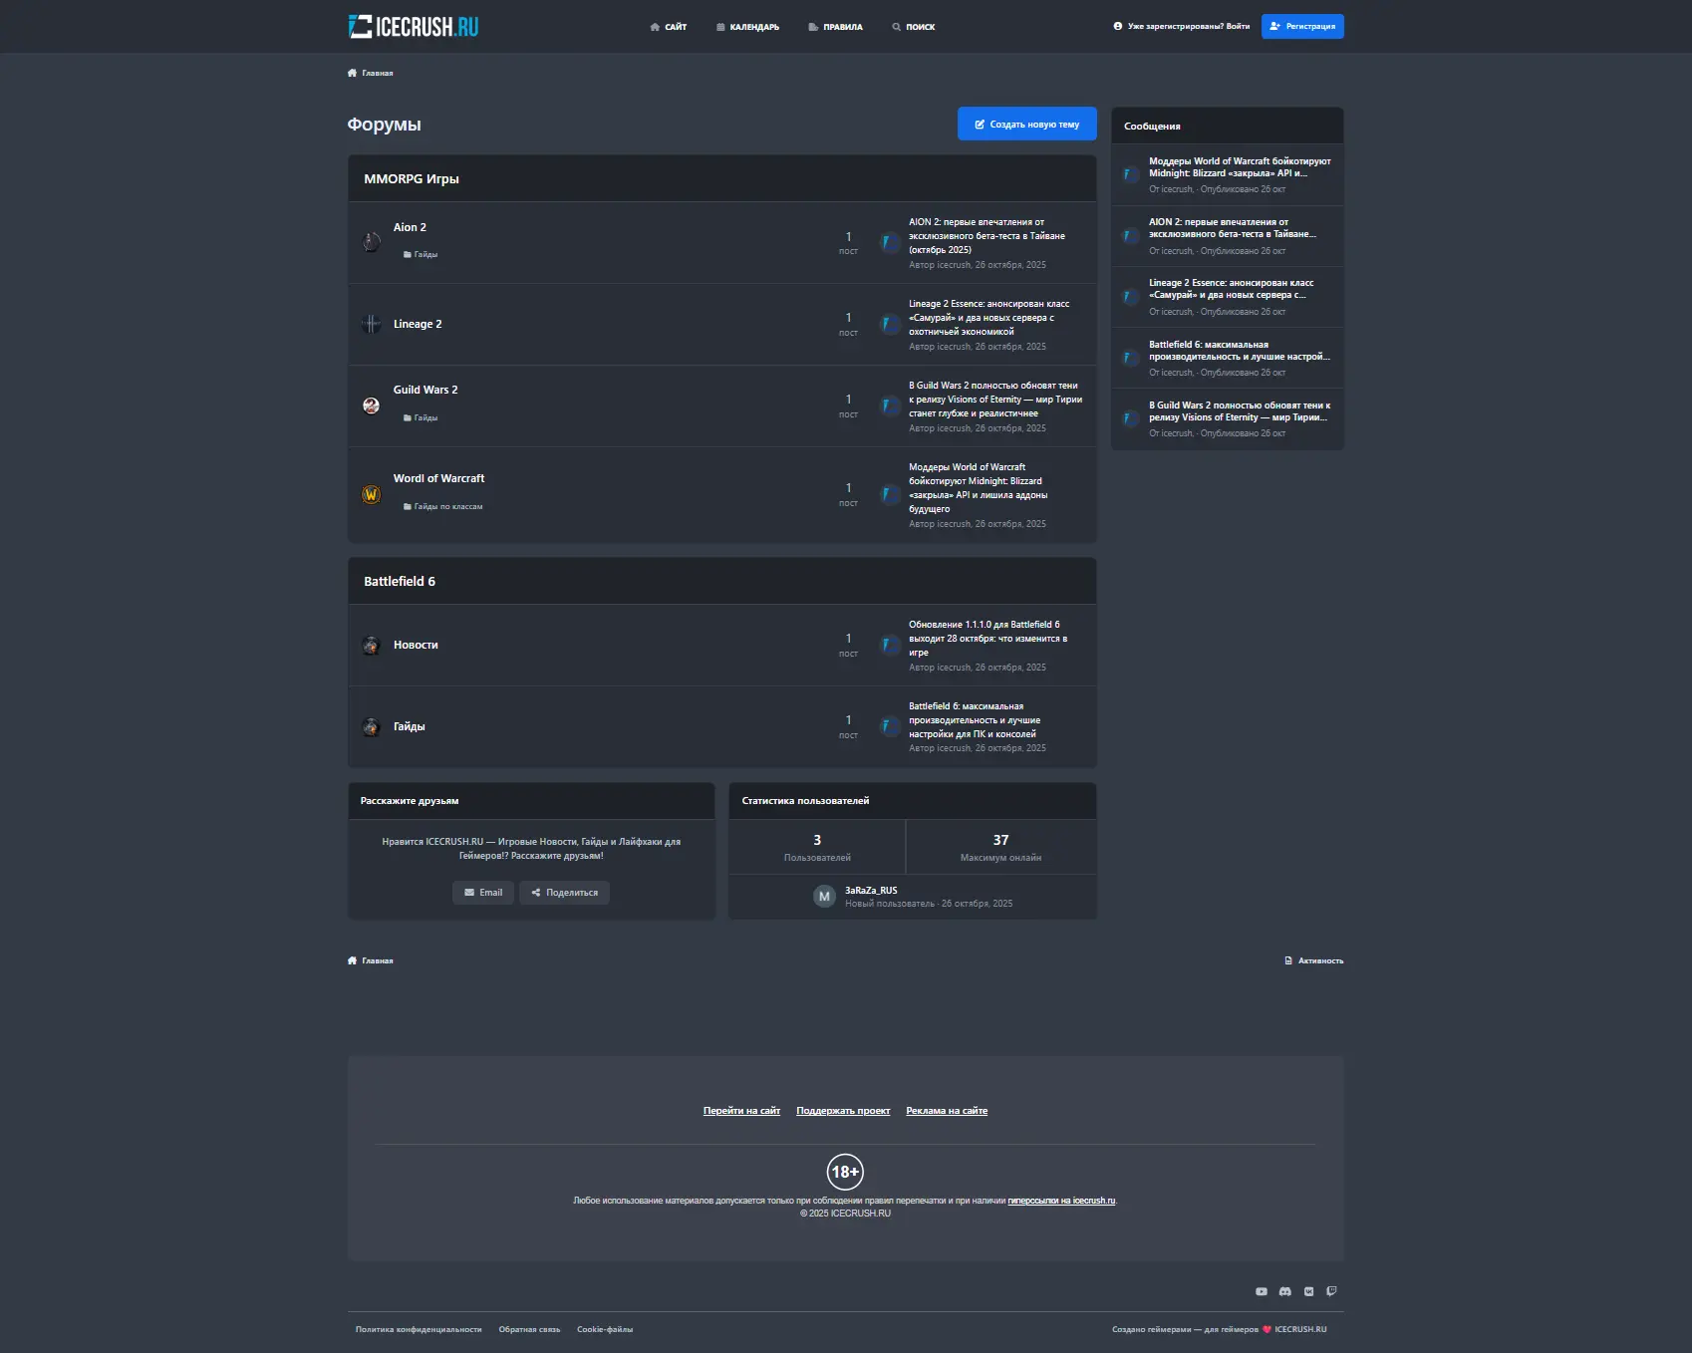Click Создать новую тему button
The image size is (1692, 1353).
(1026, 125)
